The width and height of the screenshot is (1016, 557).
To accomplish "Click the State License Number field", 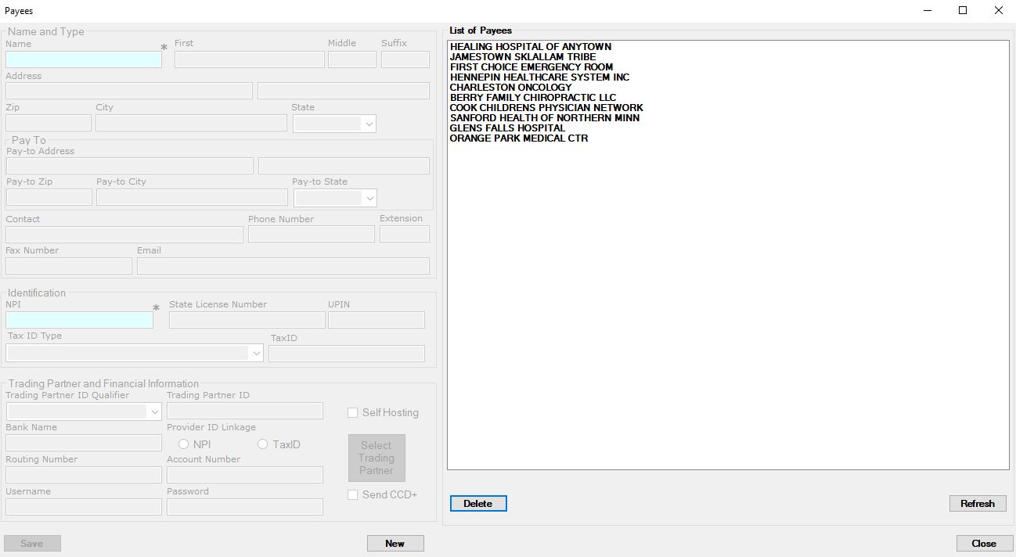I will 247,320.
